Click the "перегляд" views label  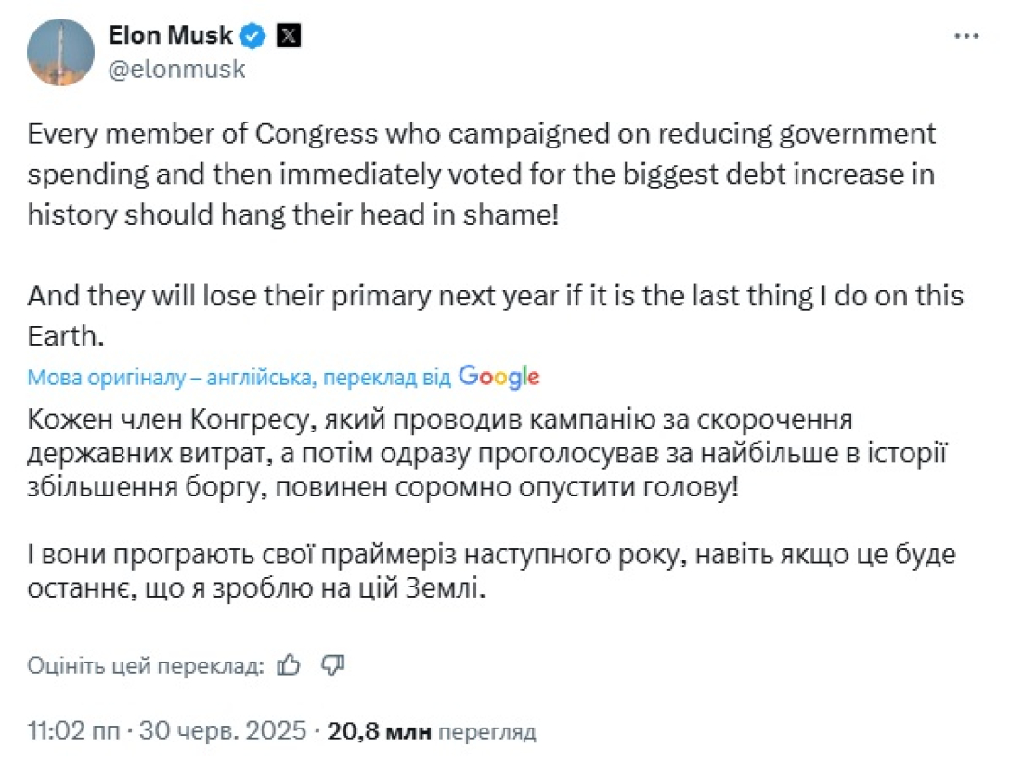click(486, 732)
